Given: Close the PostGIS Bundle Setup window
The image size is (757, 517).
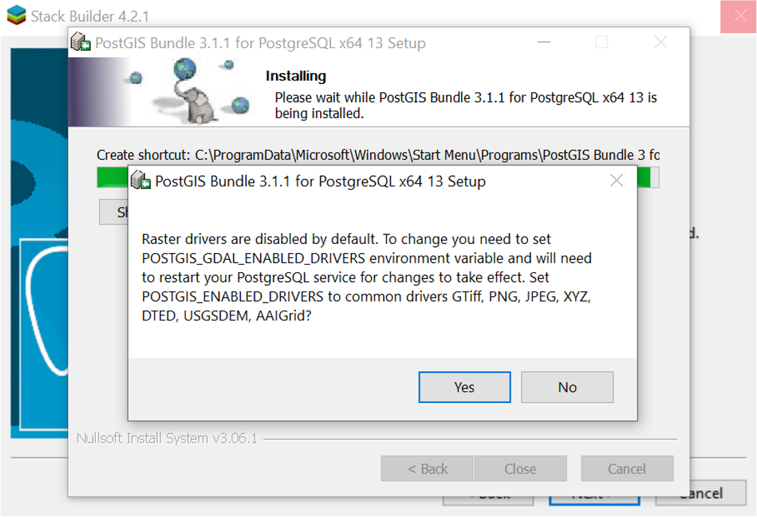Looking at the screenshot, I should [661, 43].
